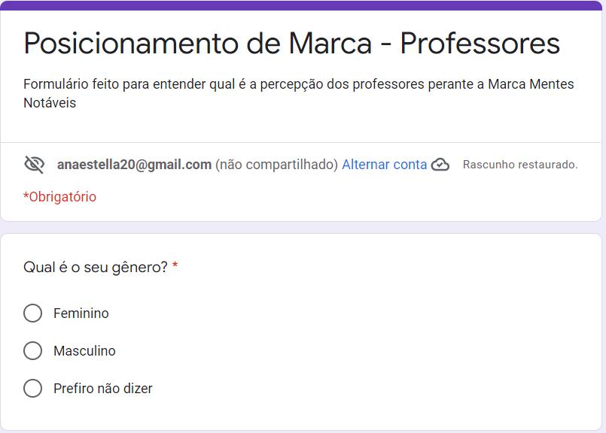Click the red *Obrigatório notice
This screenshot has width=606, height=433.
(x=59, y=197)
